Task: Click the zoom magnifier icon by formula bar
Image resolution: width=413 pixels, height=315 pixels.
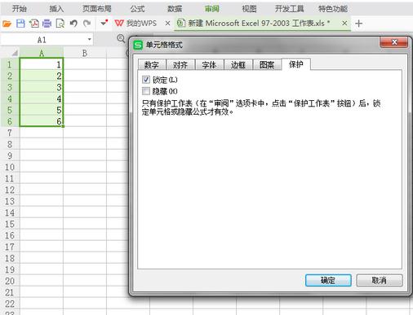Action: coord(121,38)
